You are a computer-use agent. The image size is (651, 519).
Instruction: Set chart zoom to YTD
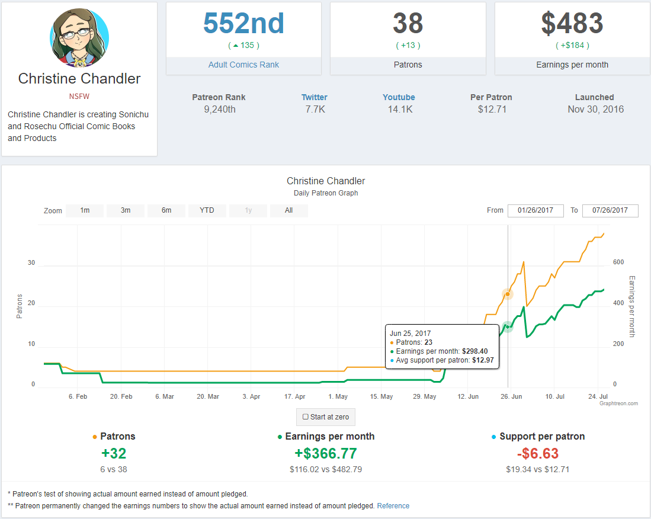[207, 210]
